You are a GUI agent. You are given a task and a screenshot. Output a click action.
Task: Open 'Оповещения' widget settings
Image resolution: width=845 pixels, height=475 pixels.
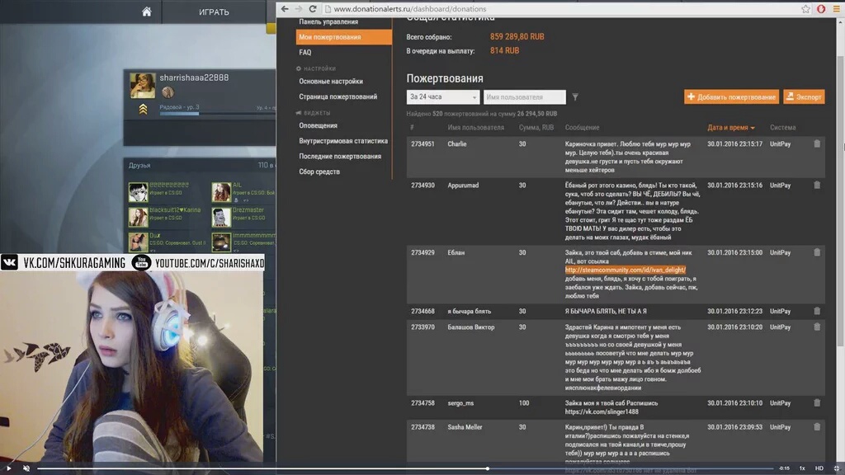coord(318,125)
